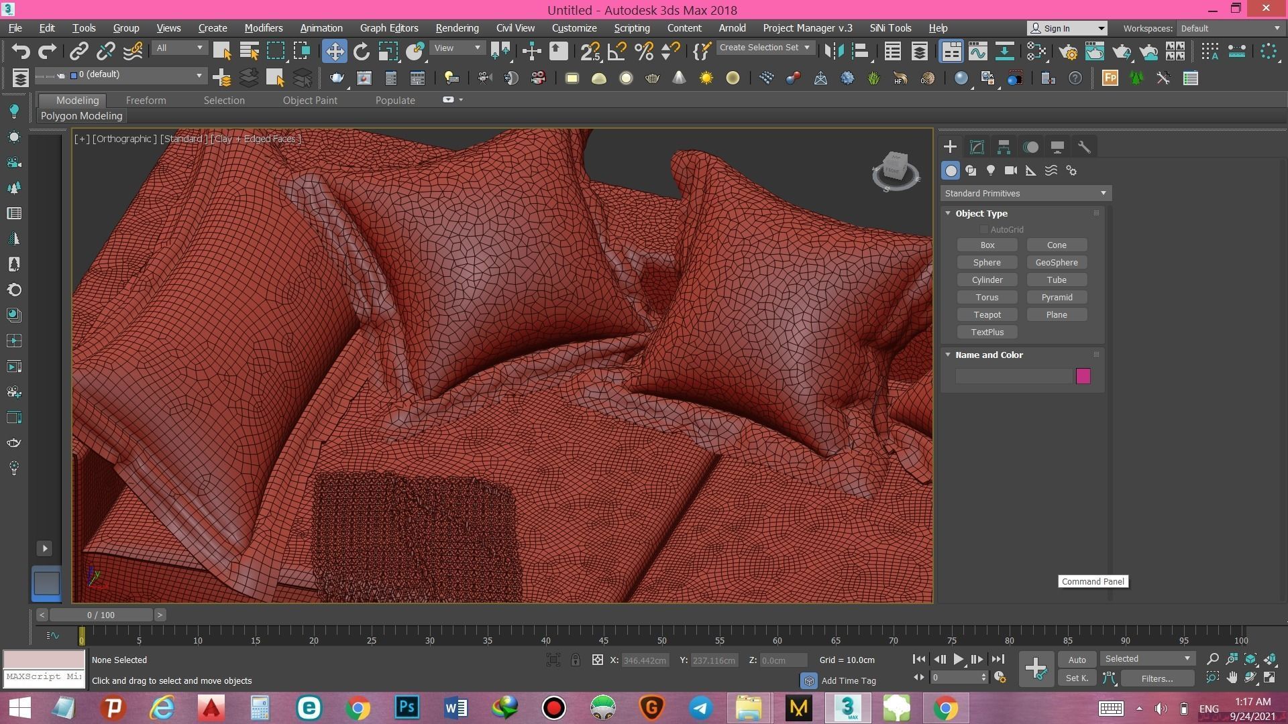This screenshot has width=1288, height=724.
Task: Click the Undo icon
Action: point(20,50)
